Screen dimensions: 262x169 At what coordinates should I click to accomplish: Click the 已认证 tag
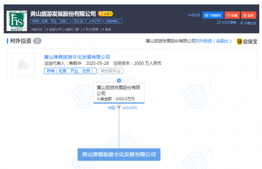(x=79, y=21)
